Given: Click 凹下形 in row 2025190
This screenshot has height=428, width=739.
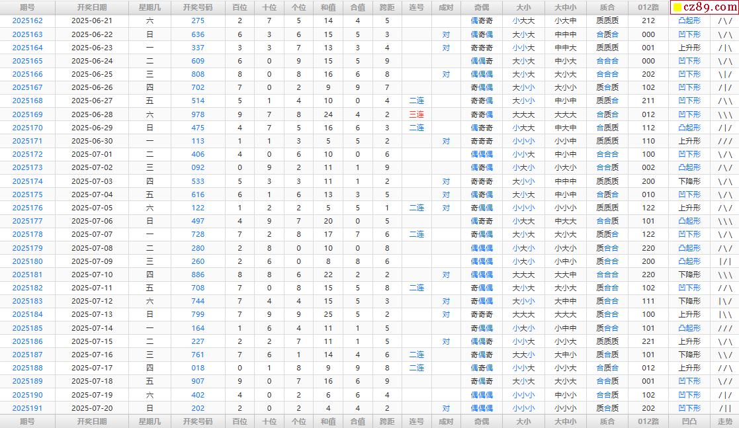Looking at the screenshot, I should (x=689, y=396).
